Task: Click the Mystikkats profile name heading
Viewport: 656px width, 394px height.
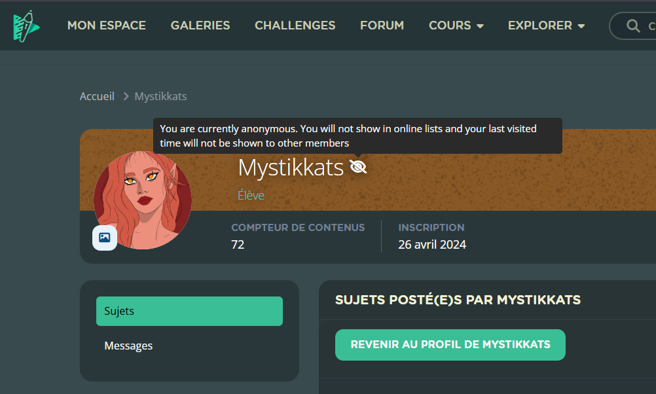Action: pyautogui.click(x=291, y=168)
